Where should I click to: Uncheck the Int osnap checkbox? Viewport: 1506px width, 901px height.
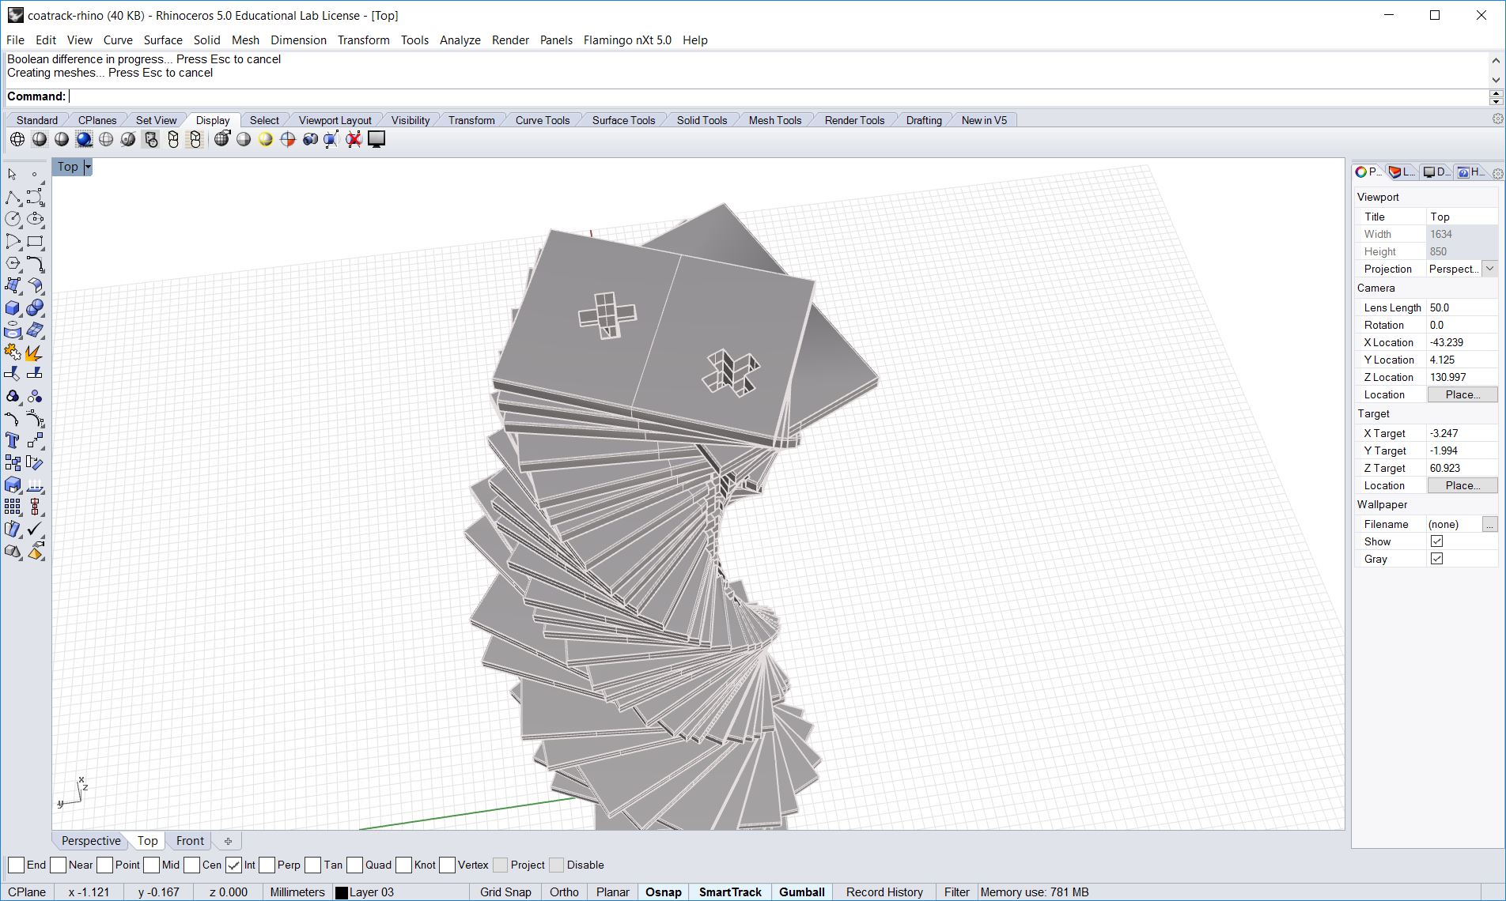233,865
